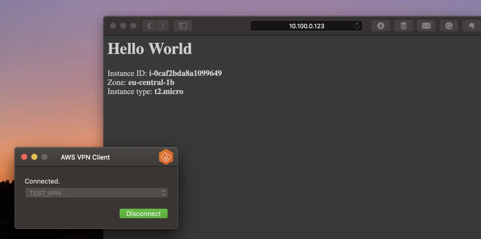481x239 pixels.
Task: Open the TEST_VPN profile dropdown
Action: [96, 193]
